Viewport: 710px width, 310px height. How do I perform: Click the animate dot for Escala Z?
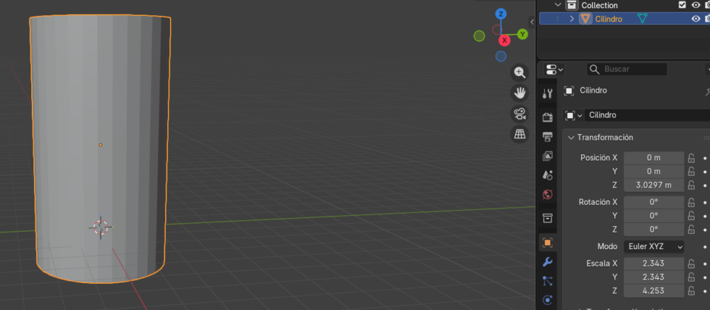coord(704,291)
